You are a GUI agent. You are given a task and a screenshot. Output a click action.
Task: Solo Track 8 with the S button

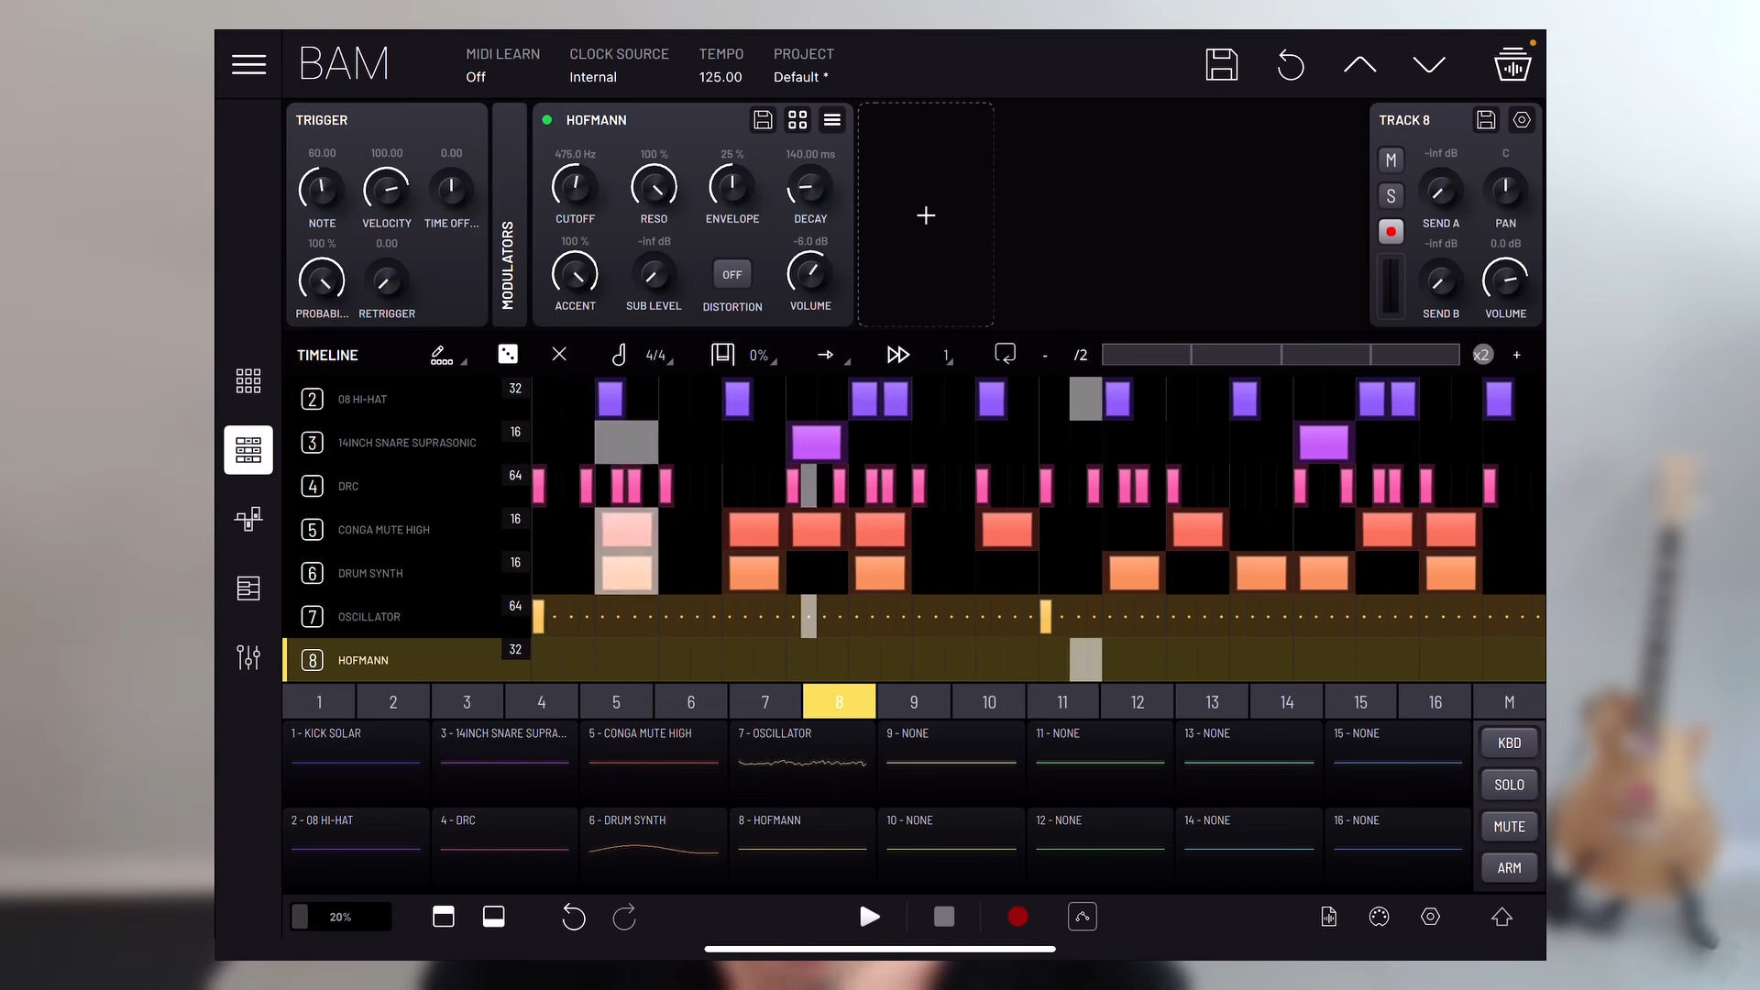pyautogui.click(x=1391, y=195)
